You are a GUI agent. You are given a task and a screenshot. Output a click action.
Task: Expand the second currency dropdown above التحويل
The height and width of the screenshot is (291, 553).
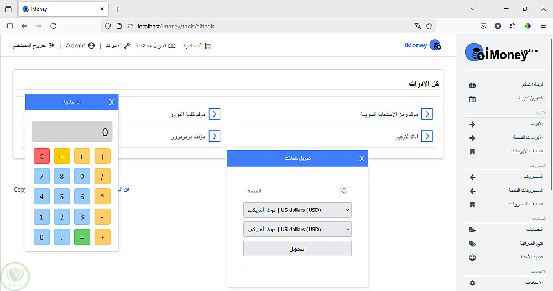(297, 229)
